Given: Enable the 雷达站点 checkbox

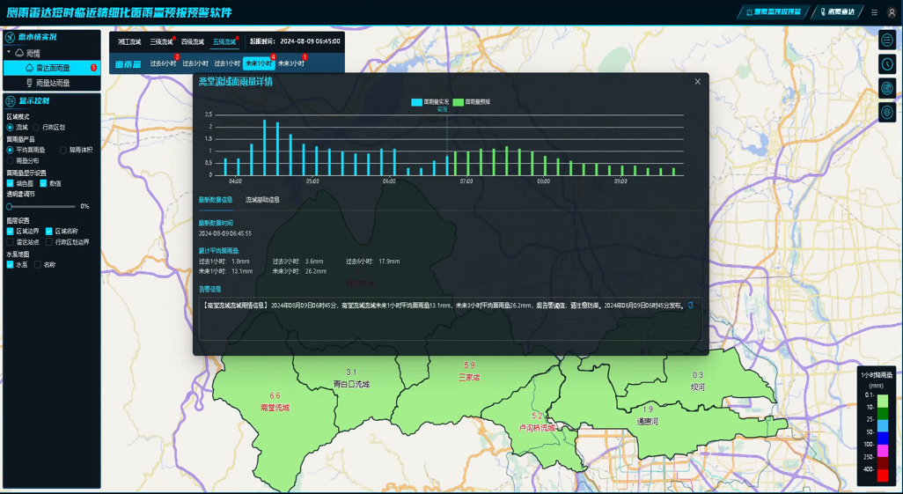Looking at the screenshot, I should coord(11,242).
